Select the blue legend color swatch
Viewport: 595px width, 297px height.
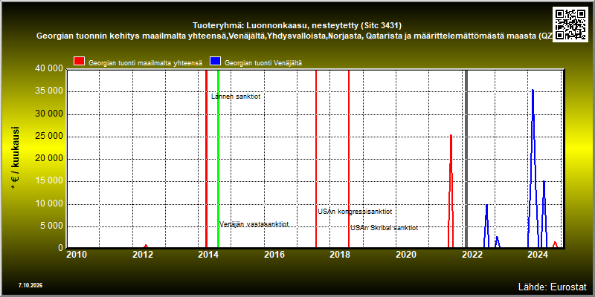pos(216,62)
